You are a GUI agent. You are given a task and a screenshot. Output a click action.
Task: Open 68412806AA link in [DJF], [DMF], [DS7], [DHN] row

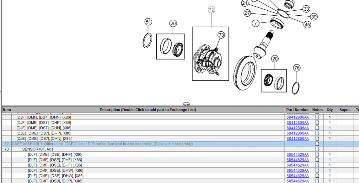click(297, 117)
